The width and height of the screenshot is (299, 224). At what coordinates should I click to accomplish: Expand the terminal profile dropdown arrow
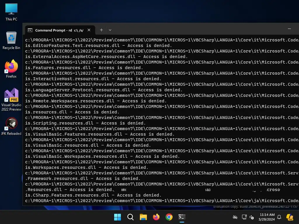tap(110, 30)
